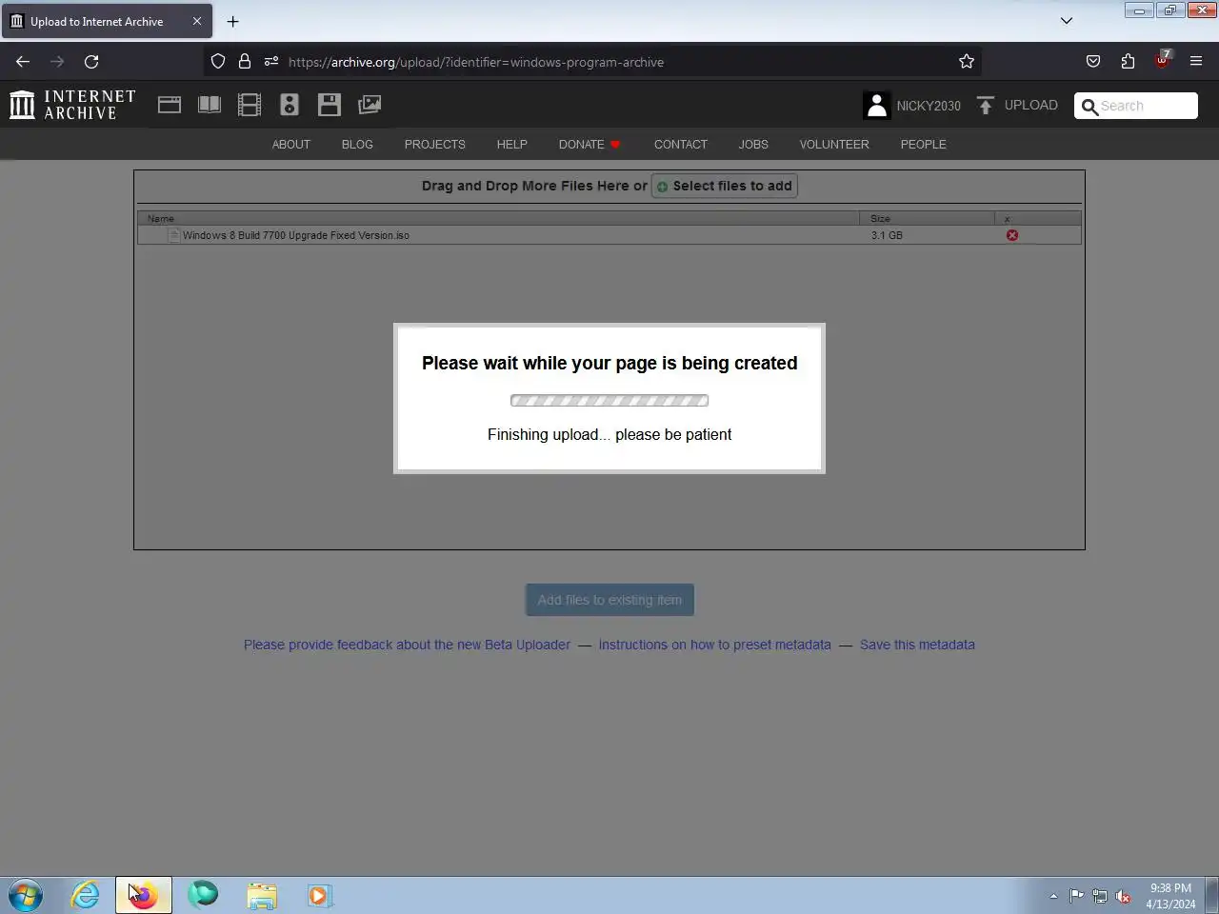Image resolution: width=1219 pixels, height=914 pixels.
Task: Open the site permissions icon in the address bar
Action: [271, 62]
